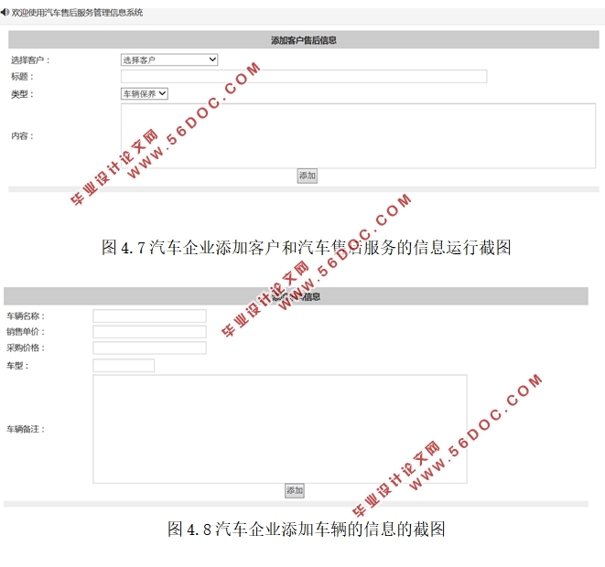The width and height of the screenshot is (605, 567).
Task: Click the 选择客户： label
Action: (30, 60)
